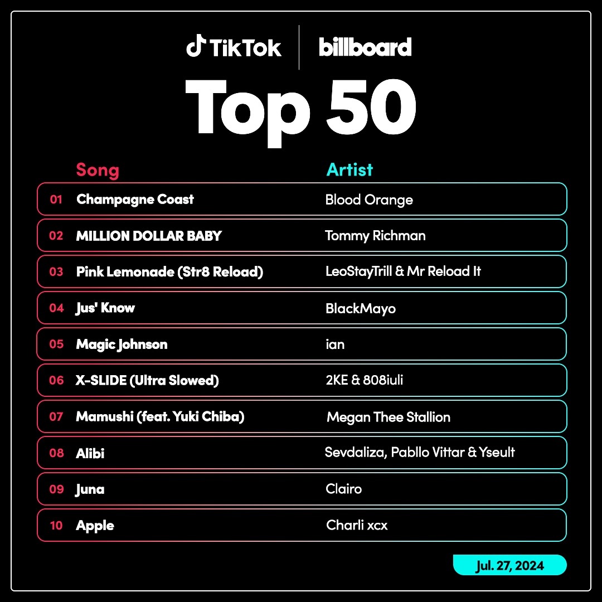Viewport: 602px width, 602px height.
Task: Select artist Megan Thee Stallion
Action: 388,417
